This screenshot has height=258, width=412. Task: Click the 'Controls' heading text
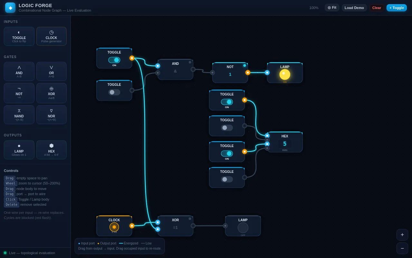(x=11, y=171)
